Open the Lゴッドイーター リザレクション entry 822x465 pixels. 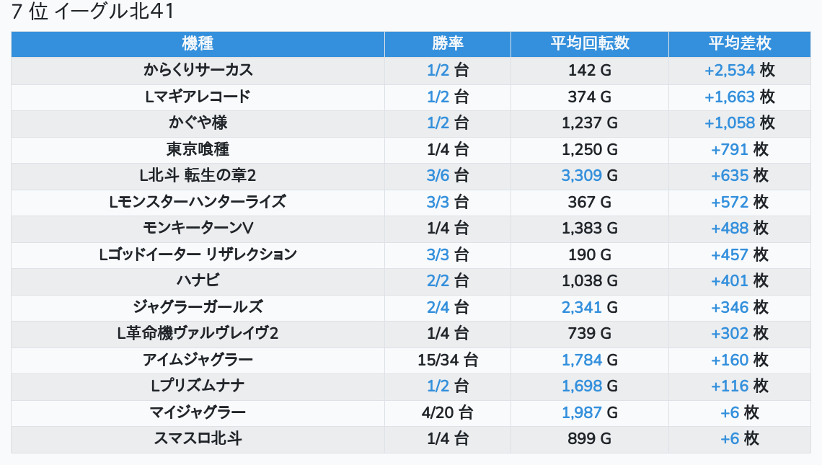[x=198, y=254]
